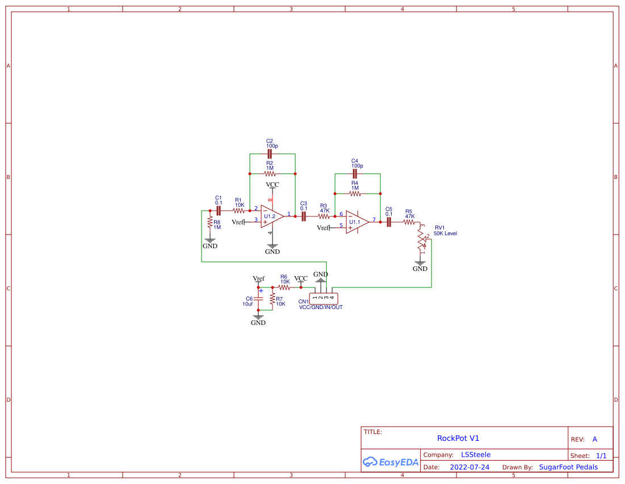Select resistor R3 47K

pos(324,216)
